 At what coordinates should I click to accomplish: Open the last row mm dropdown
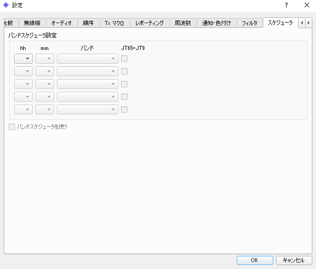pos(45,109)
